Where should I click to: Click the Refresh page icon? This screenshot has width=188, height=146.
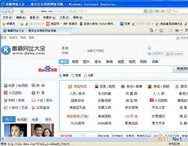tap(157, 11)
